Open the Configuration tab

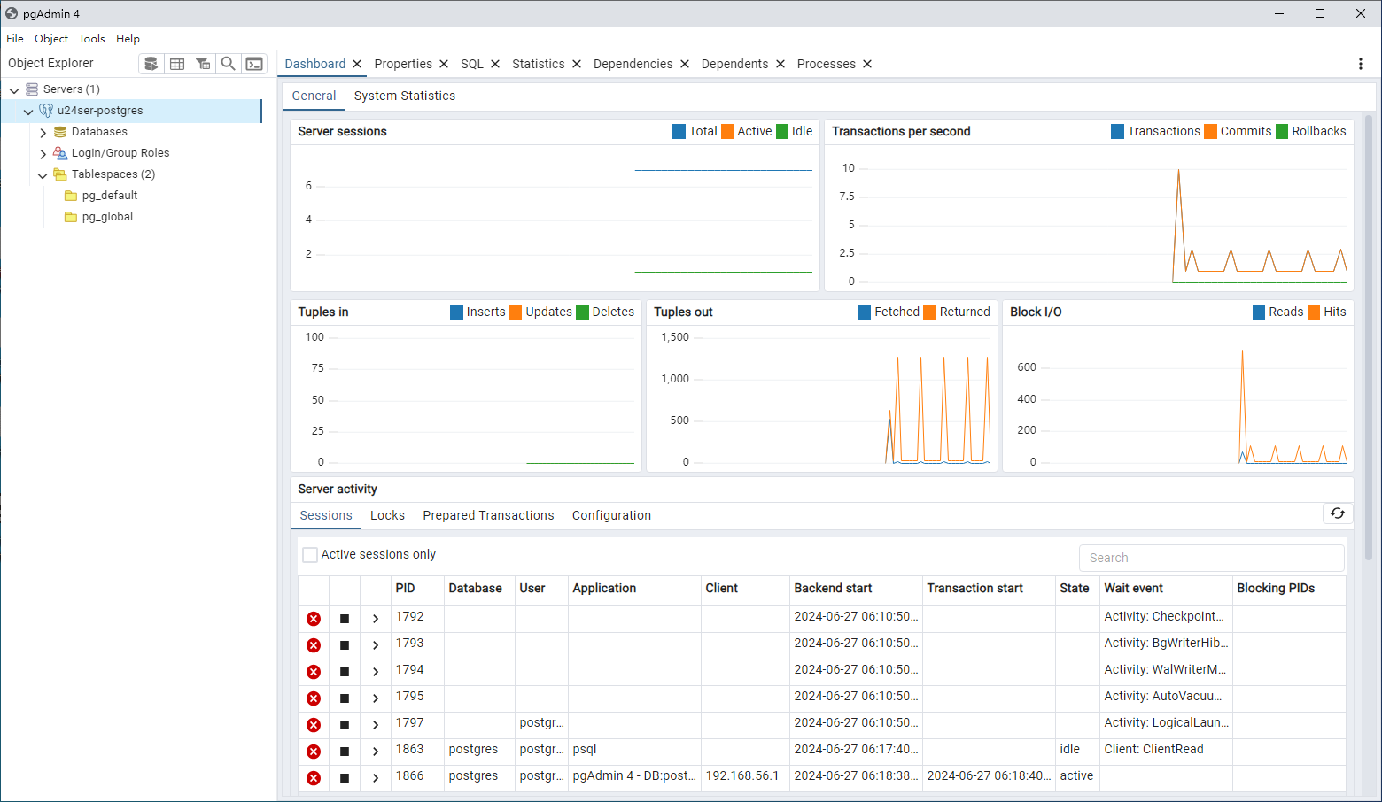611,515
